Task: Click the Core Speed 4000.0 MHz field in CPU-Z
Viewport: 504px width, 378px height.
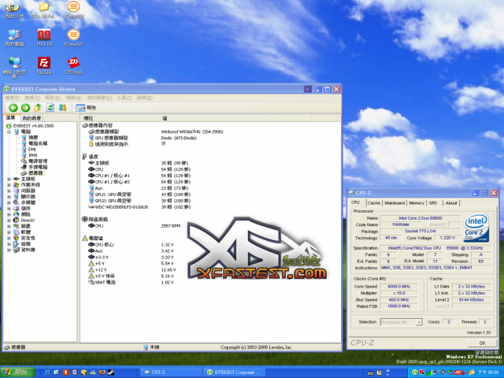Action: (x=399, y=287)
